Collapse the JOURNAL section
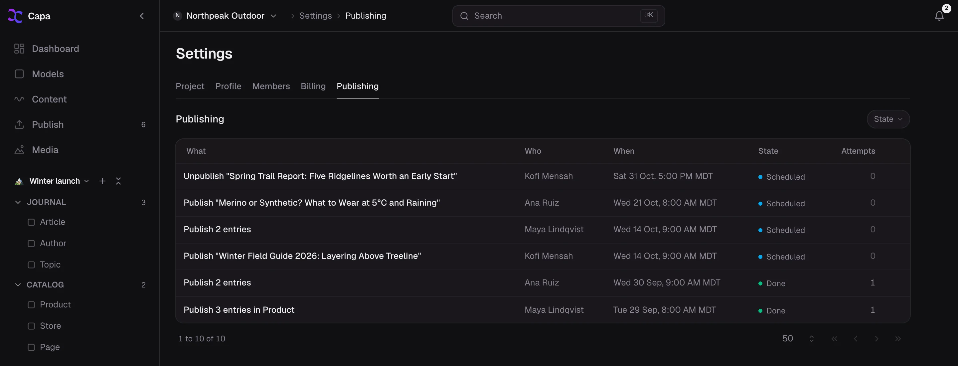The height and width of the screenshot is (366, 958). 18,202
